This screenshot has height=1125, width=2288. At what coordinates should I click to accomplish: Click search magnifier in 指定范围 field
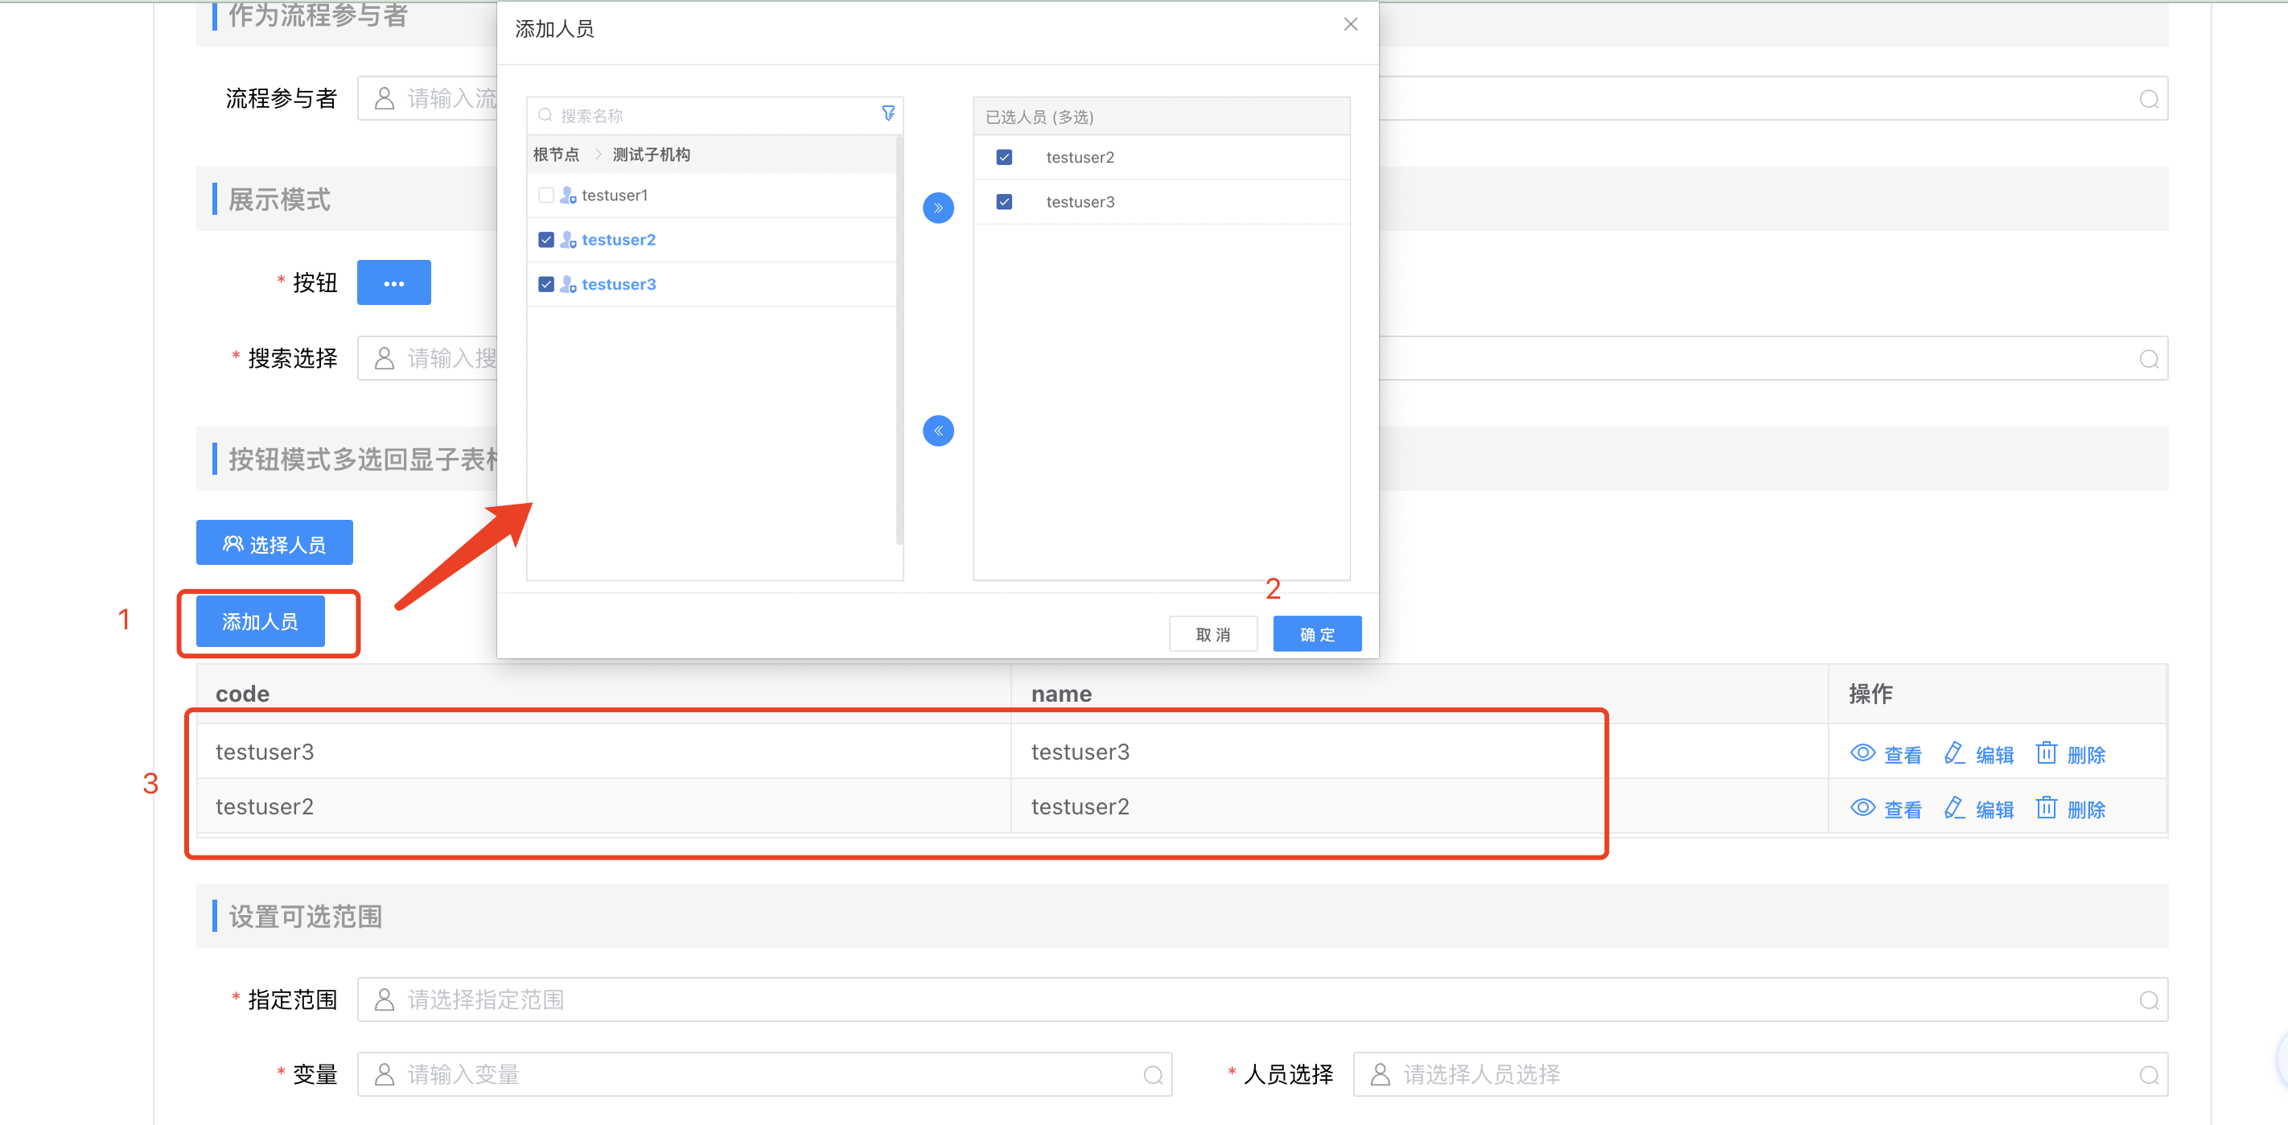[x=2149, y=1000]
